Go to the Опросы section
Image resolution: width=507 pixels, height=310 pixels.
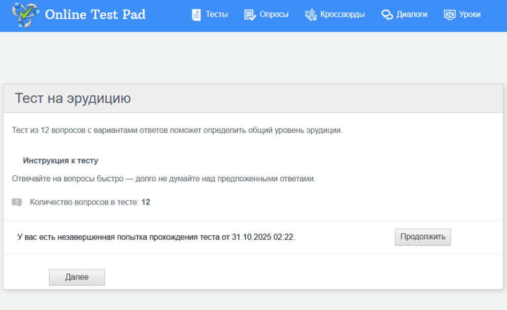point(274,15)
